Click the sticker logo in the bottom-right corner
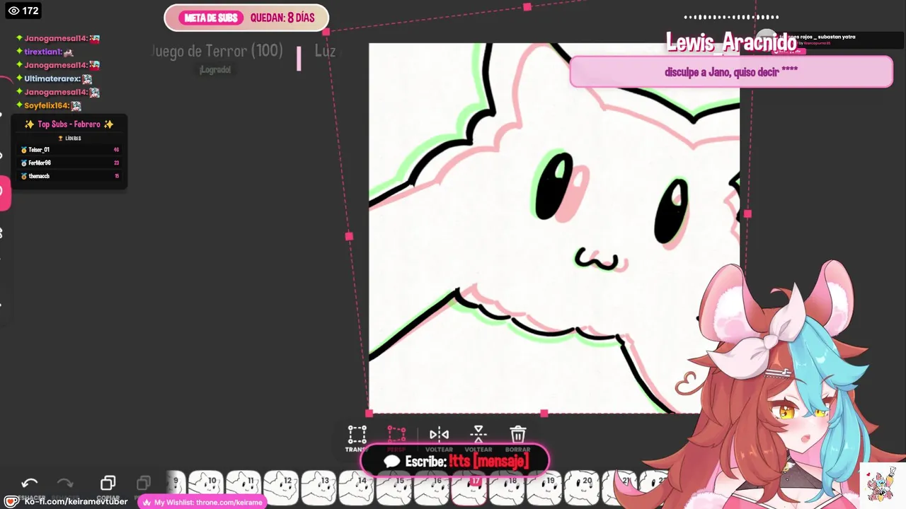 881,484
